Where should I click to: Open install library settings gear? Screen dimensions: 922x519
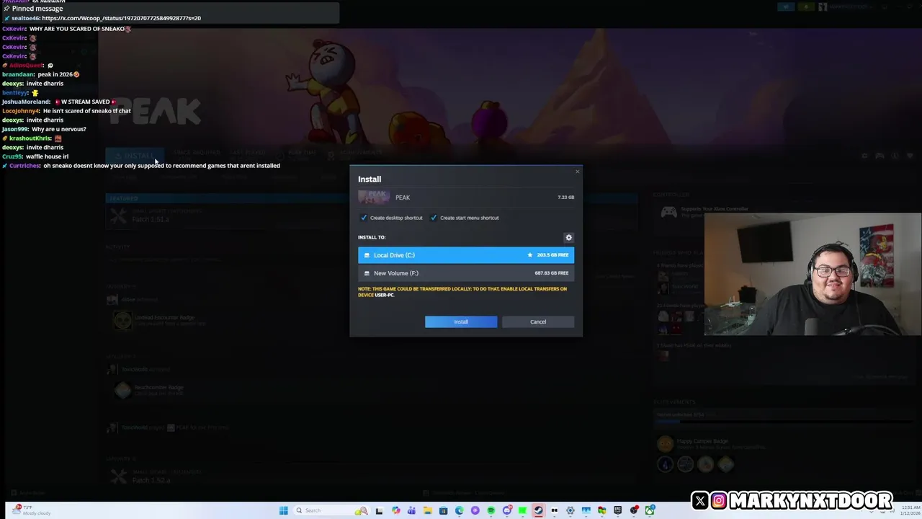point(568,237)
